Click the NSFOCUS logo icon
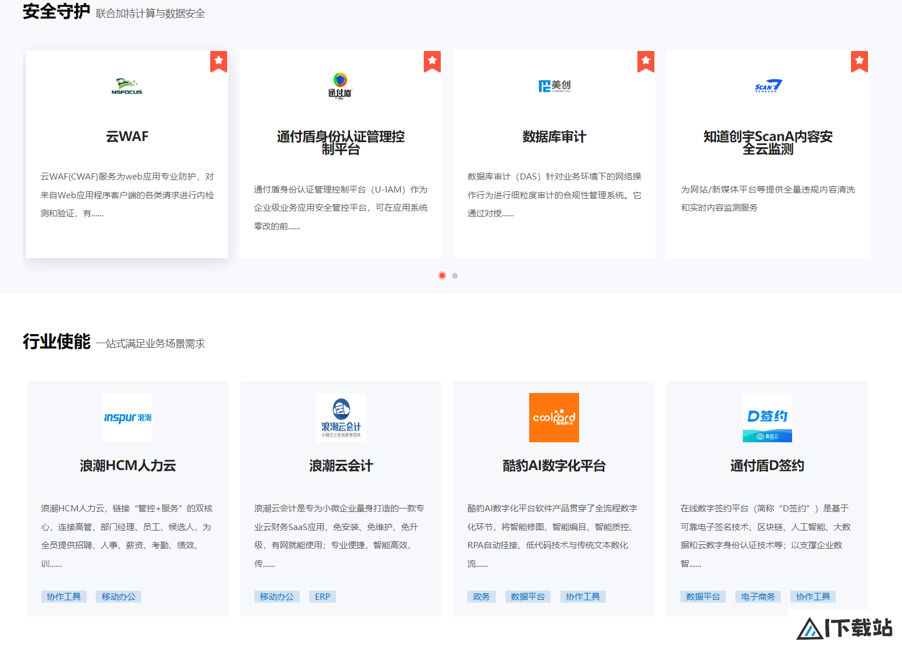 127,86
